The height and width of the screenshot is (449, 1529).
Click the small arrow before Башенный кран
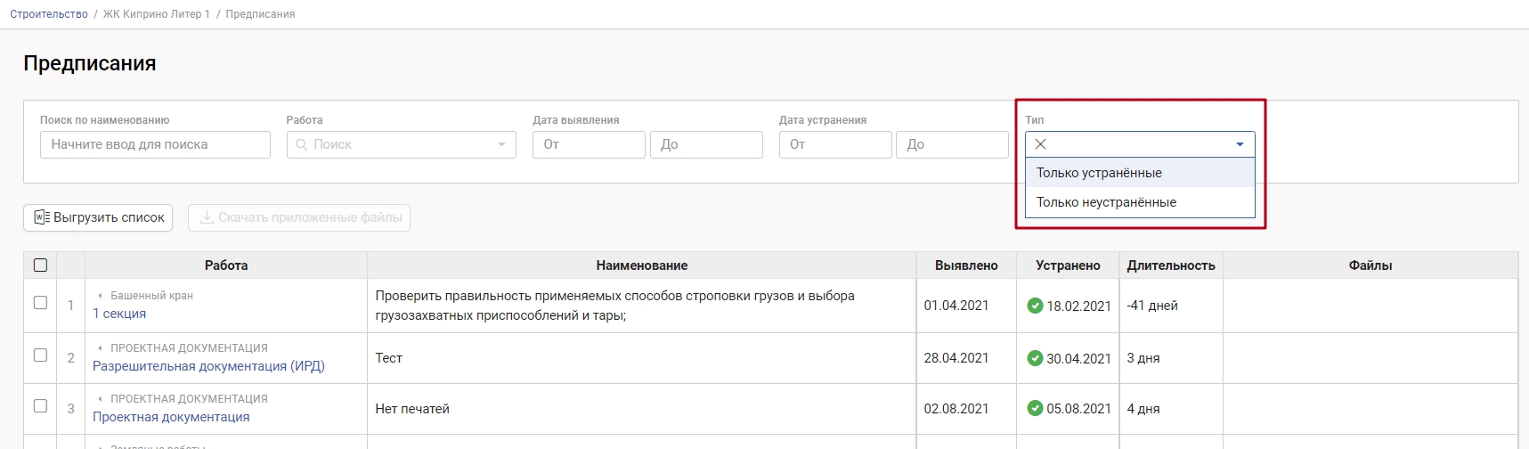(100, 296)
